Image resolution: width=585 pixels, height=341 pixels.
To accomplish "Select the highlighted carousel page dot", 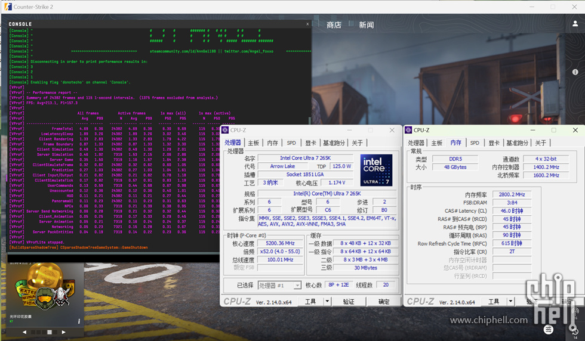I will (49, 332).
